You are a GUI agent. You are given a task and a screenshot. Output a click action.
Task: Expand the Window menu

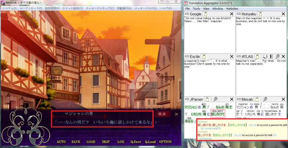[217, 8]
